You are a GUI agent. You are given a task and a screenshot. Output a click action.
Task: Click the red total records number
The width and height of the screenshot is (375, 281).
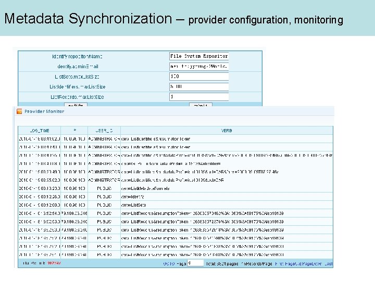[54, 263]
